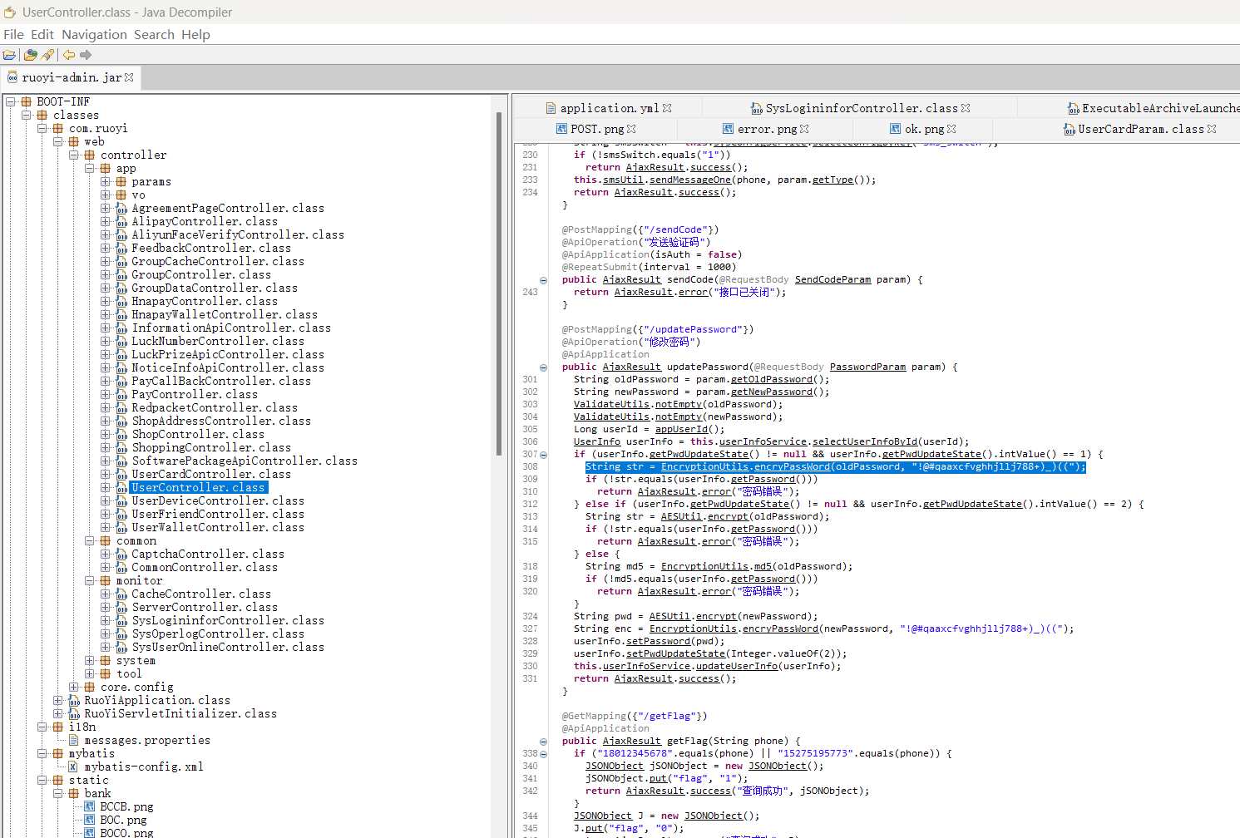This screenshot has height=838, width=1240.
Task: Go forward with the right arrow icon
Action: [x=86, y=55]
